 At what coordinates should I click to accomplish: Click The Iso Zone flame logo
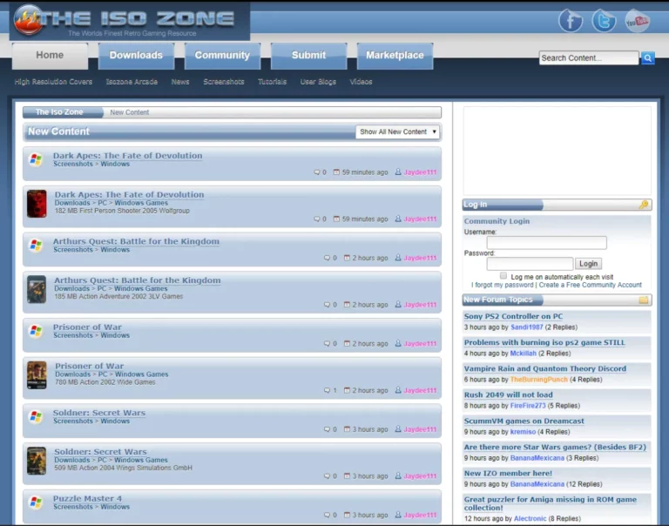[x=28, y=20]
